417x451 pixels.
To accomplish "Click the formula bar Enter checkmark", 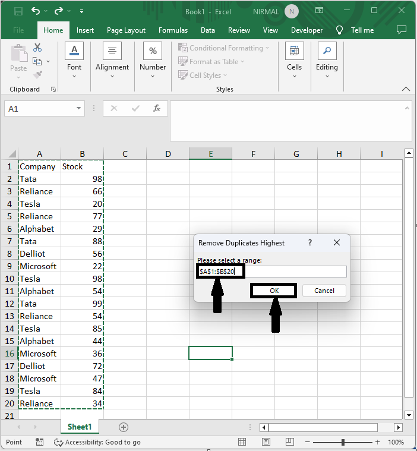I will coord(135,108).
